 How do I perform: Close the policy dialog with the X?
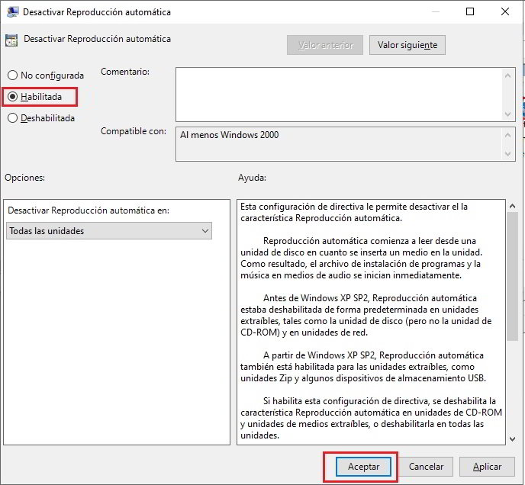click(505, 12)
